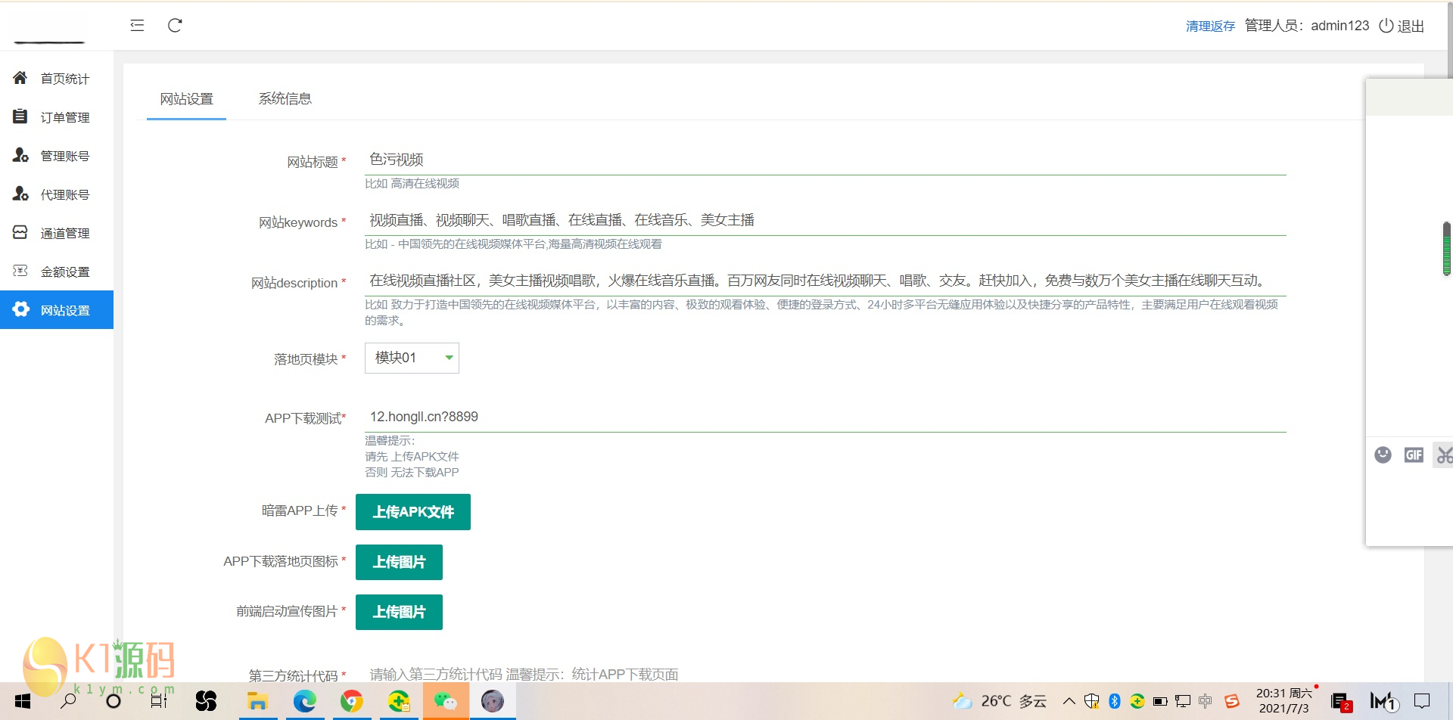Select the 订单管理 sidebar icon

coord(20,116)
